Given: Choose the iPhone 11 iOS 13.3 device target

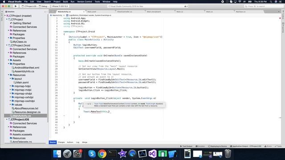Looking at the screenshot, I should (59, 6).
